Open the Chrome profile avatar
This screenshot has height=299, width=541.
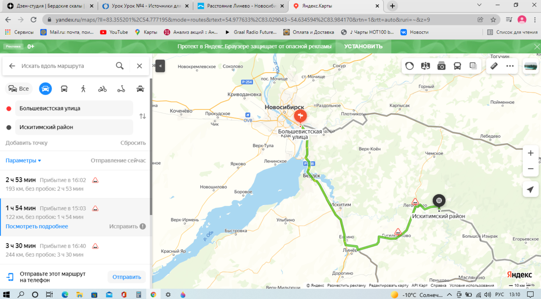[522, 20]
